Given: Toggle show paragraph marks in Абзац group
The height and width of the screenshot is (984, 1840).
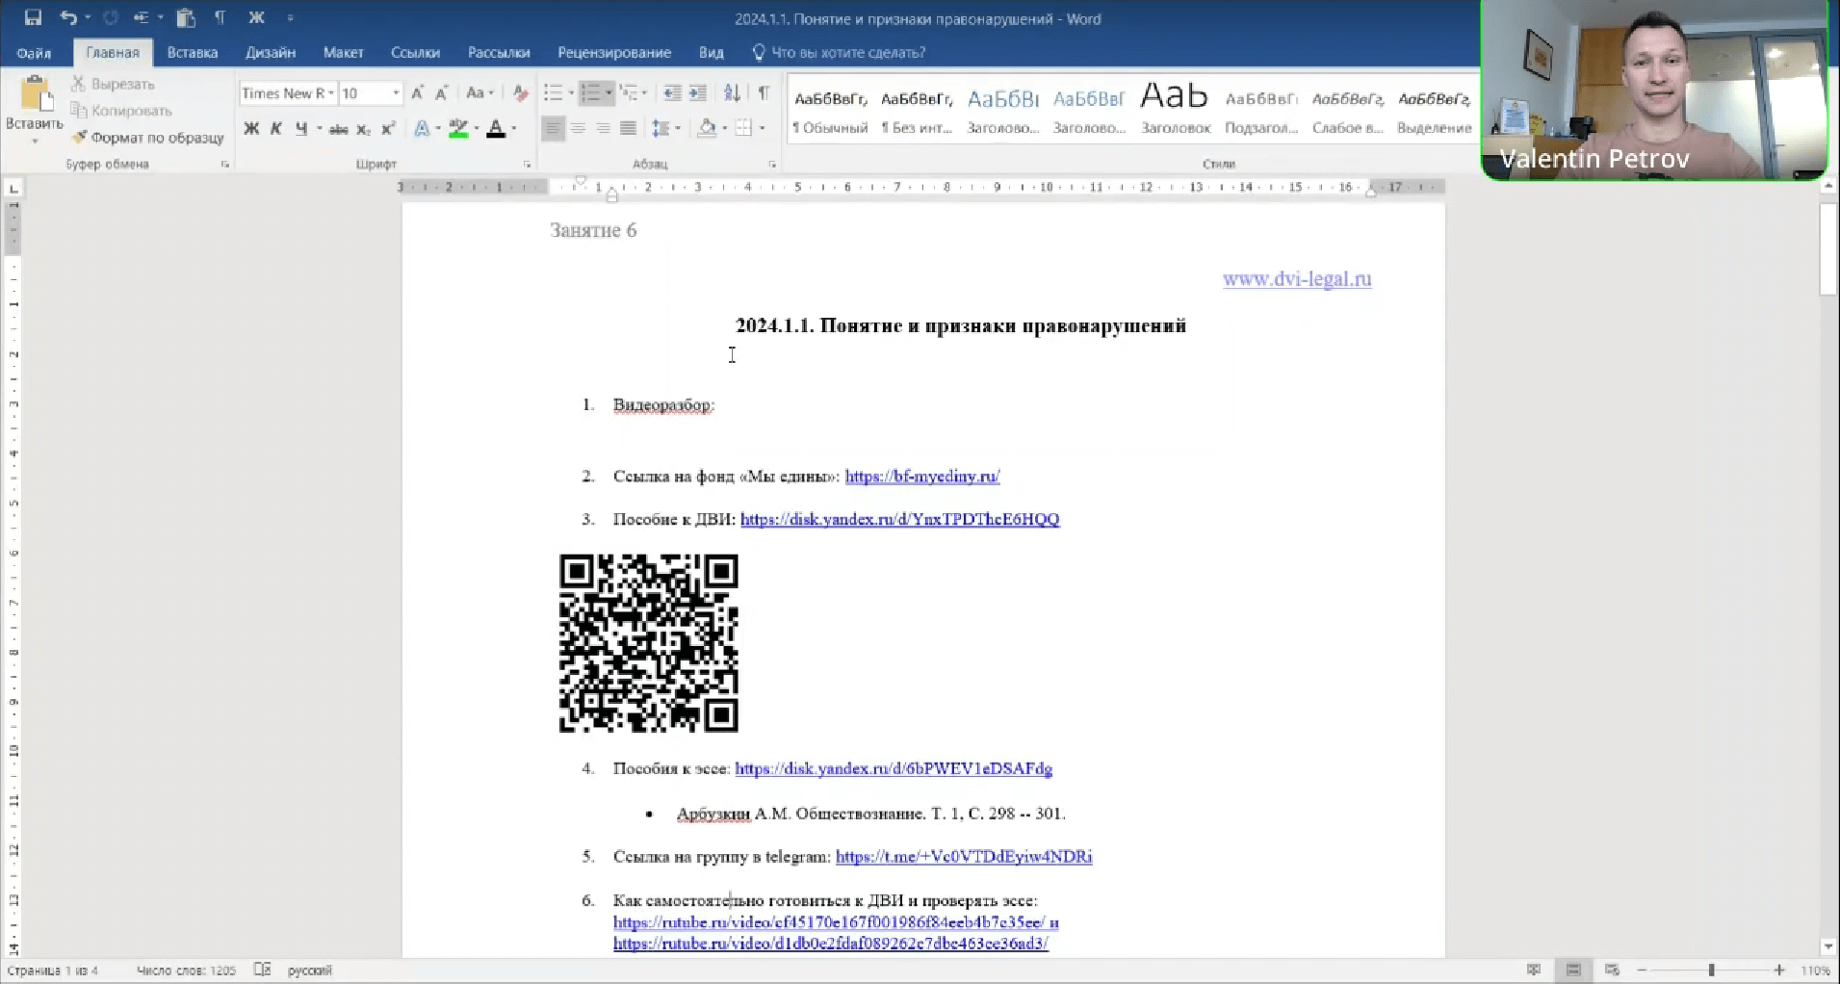Looking at the screenshot, I should tap(764, 92).
